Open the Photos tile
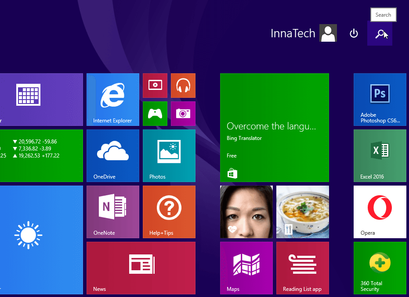 [x=169, y=156]
